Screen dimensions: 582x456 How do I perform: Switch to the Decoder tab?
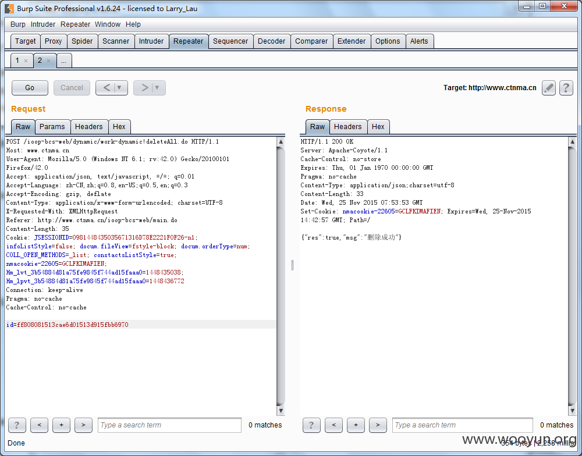coord(272,41)
